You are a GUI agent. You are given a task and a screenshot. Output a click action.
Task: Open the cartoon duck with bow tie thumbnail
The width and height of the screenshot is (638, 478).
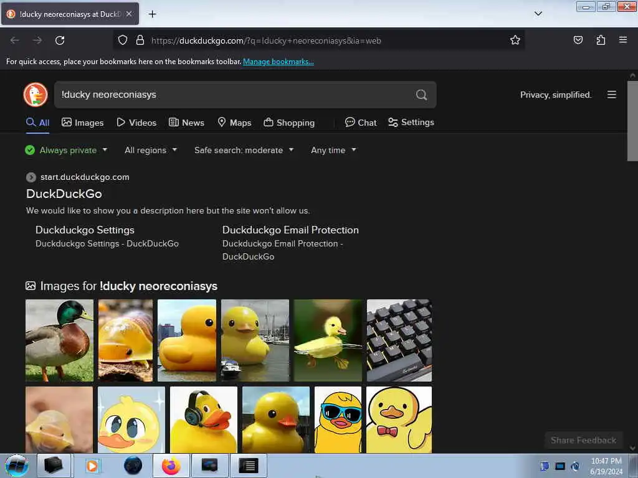tap(399, 420)
